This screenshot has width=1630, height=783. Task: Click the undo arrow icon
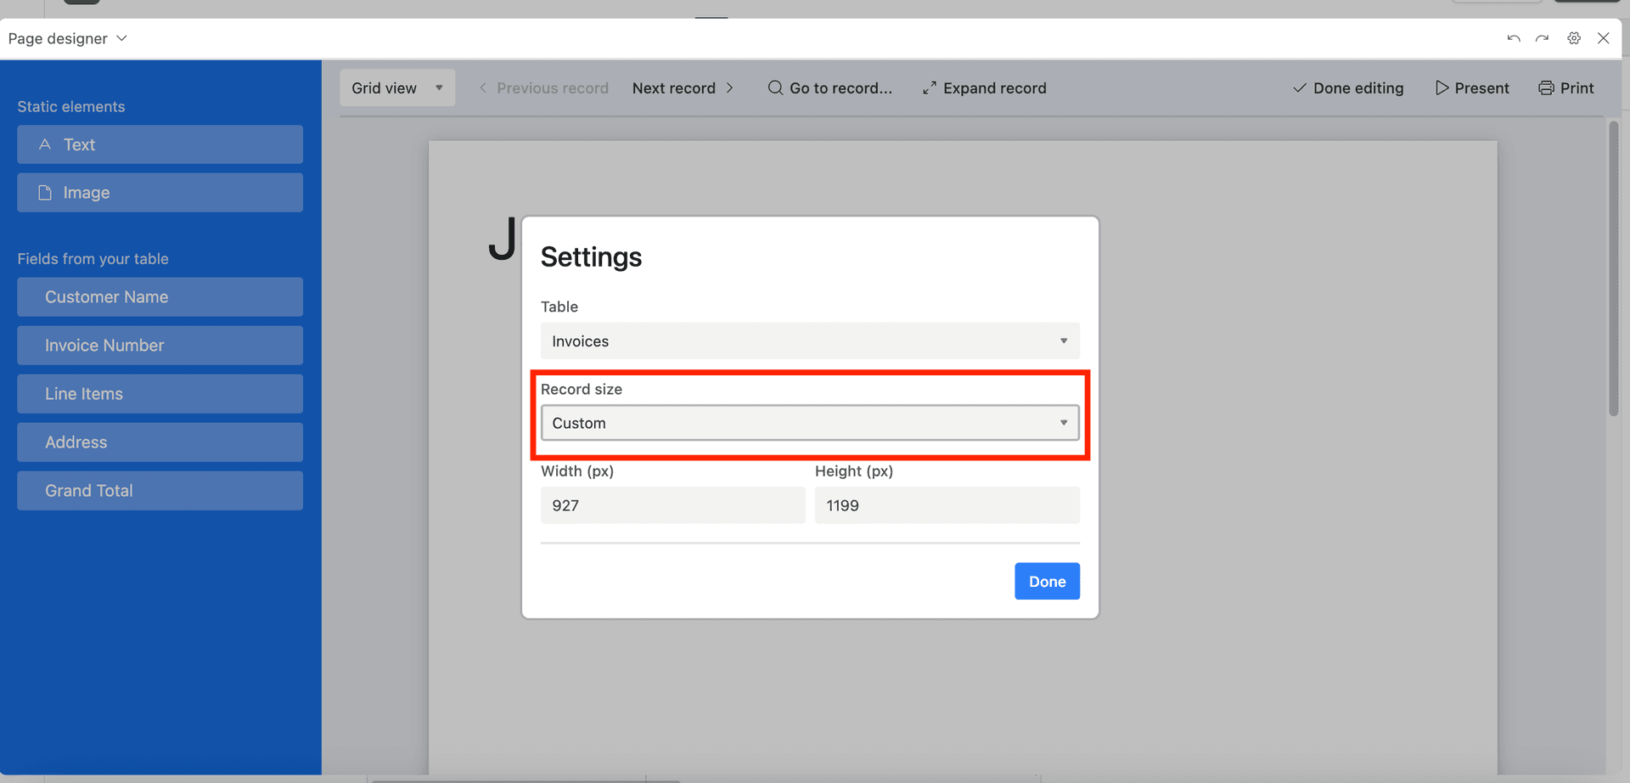[x=1513, y=37]
